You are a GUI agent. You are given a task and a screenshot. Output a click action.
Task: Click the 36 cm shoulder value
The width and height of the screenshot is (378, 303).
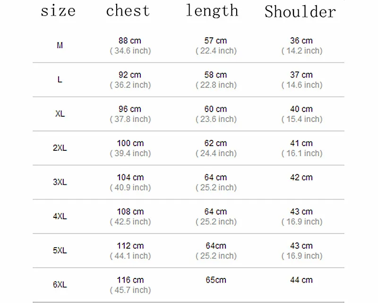pyautogui.click(x=301, y=41)
